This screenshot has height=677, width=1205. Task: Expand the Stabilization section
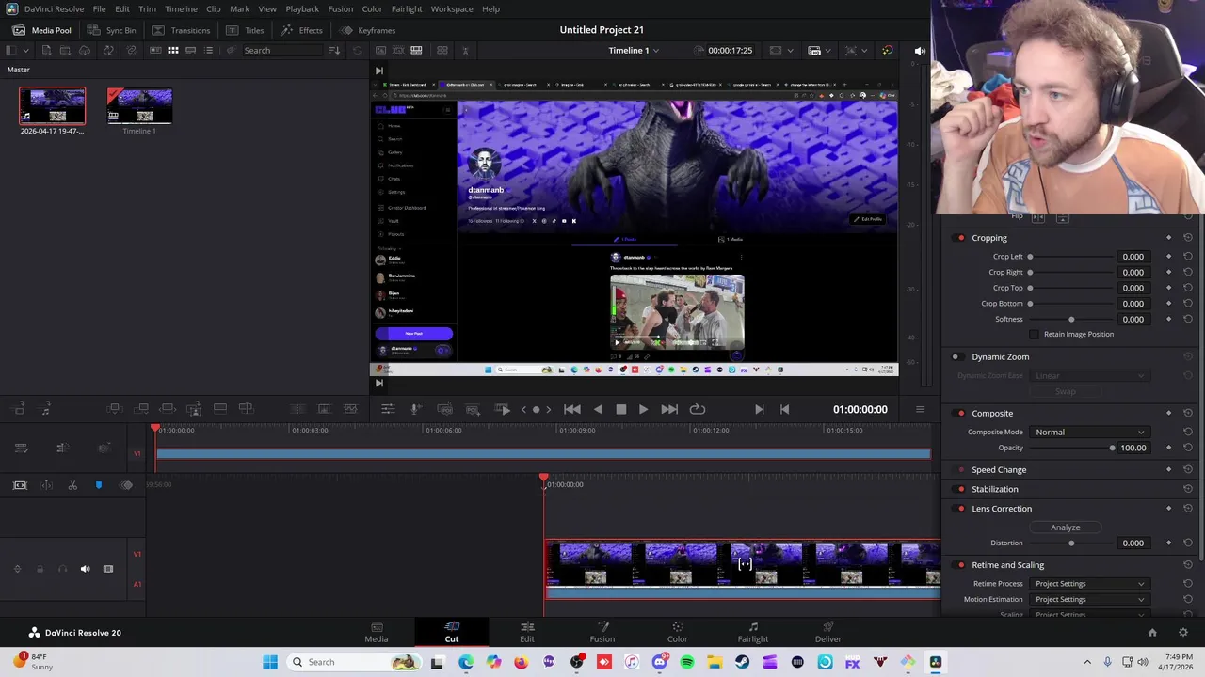(x=994, y=489)
